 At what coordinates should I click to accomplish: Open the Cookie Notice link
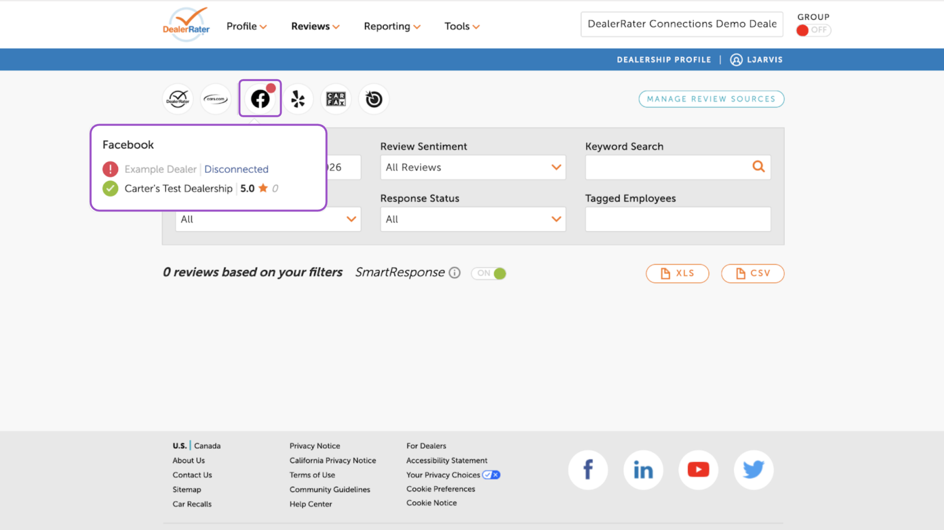[x=431, y=503]
